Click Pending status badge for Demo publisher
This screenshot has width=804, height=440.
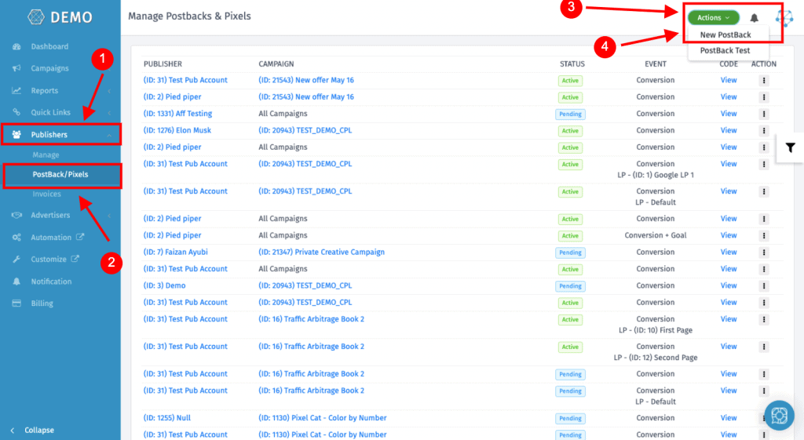(570, 286)
